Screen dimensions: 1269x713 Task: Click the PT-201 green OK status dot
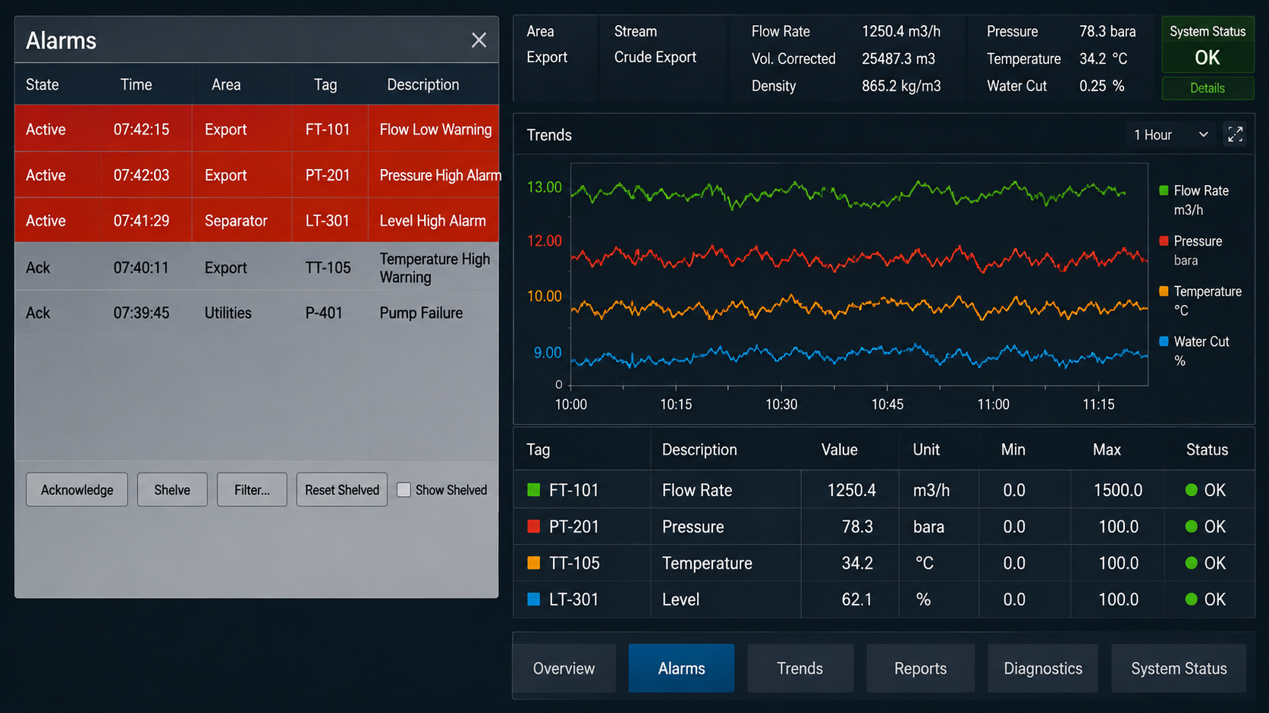click(1191, 526)
